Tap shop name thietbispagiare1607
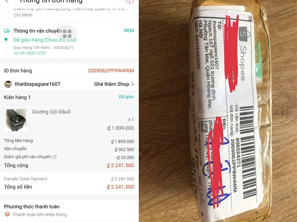The width and height of the screenshot is (297, 222). click(37, 84)
